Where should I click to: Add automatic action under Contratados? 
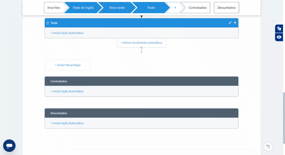(67, 91)
